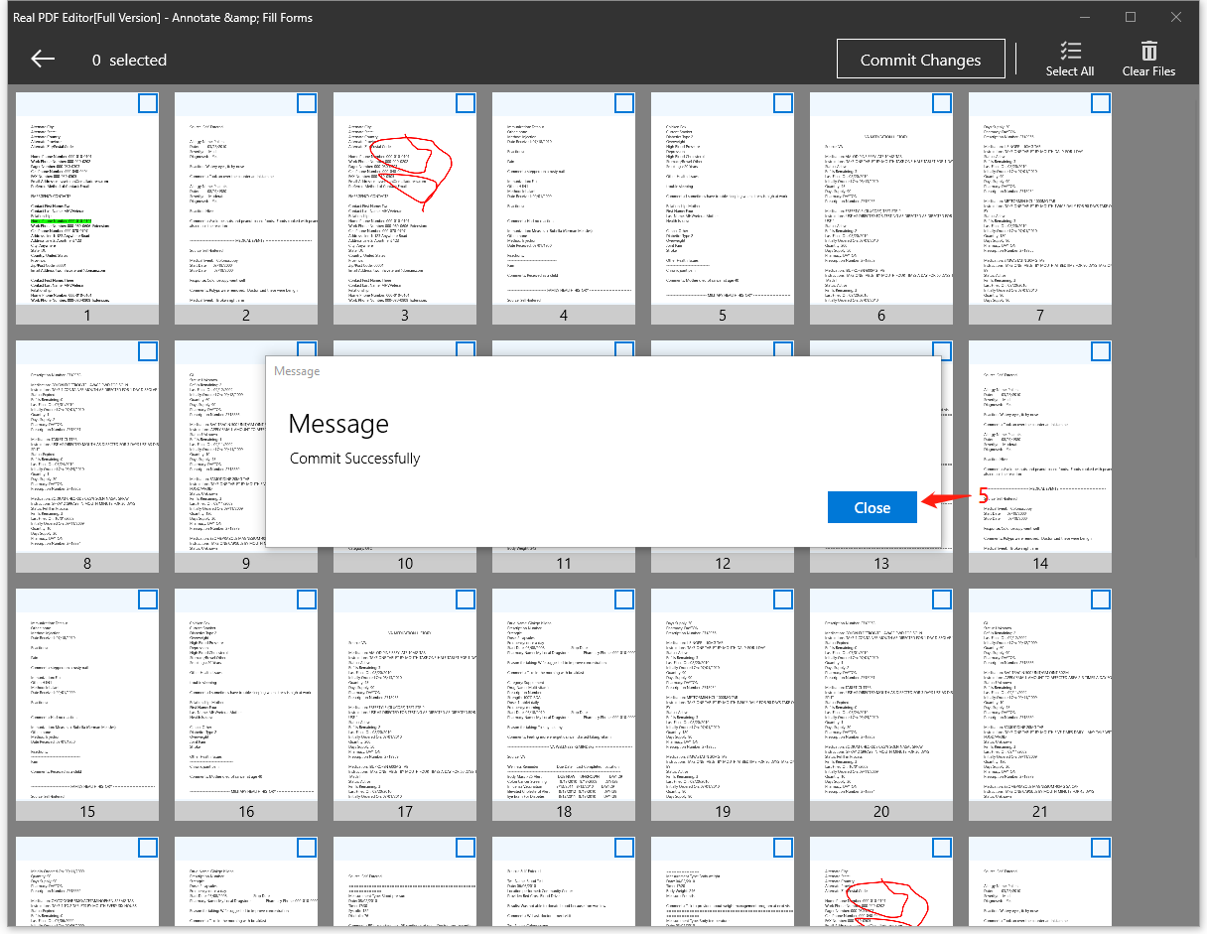Tick the checkbox on page 15
Image resolution: width=1207 pixels, height=934 pixels.
click(x=147, y=600)
